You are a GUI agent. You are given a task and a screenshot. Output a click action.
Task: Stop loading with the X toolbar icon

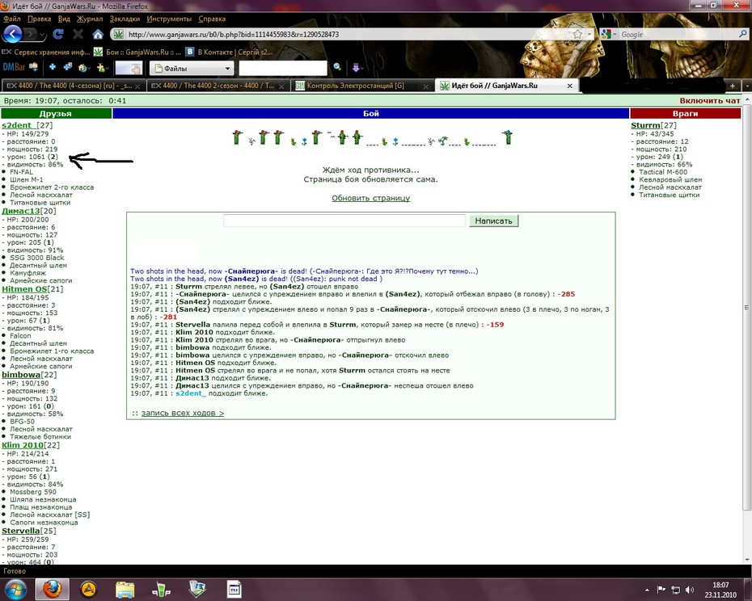(x=78, y=34)
